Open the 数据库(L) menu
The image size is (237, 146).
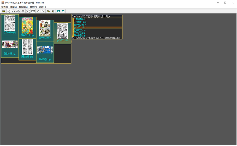23,7
